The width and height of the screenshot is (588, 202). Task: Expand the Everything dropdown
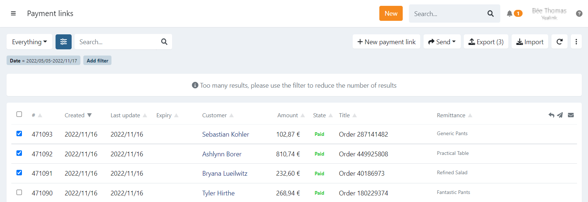[x=29, y=42]
